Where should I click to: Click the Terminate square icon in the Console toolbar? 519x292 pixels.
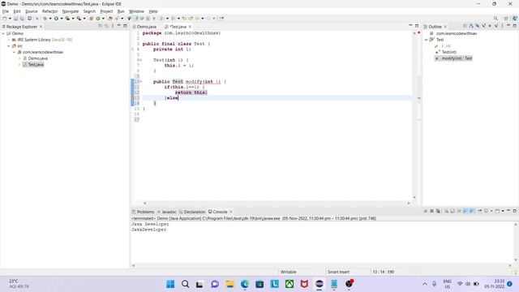click(x=425, y=211)
